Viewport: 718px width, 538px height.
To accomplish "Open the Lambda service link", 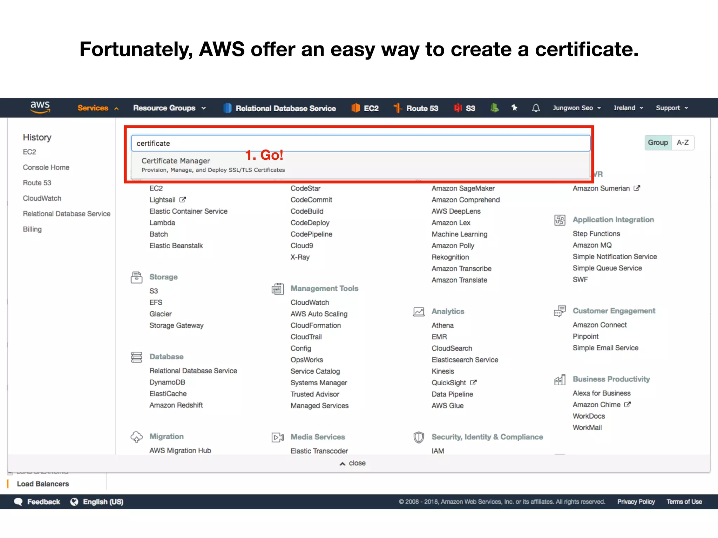I will tap(162, 223).
